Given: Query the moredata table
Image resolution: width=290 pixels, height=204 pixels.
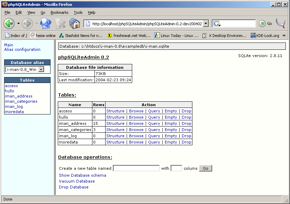Looking at the screenshot, I should coord(154,142).
